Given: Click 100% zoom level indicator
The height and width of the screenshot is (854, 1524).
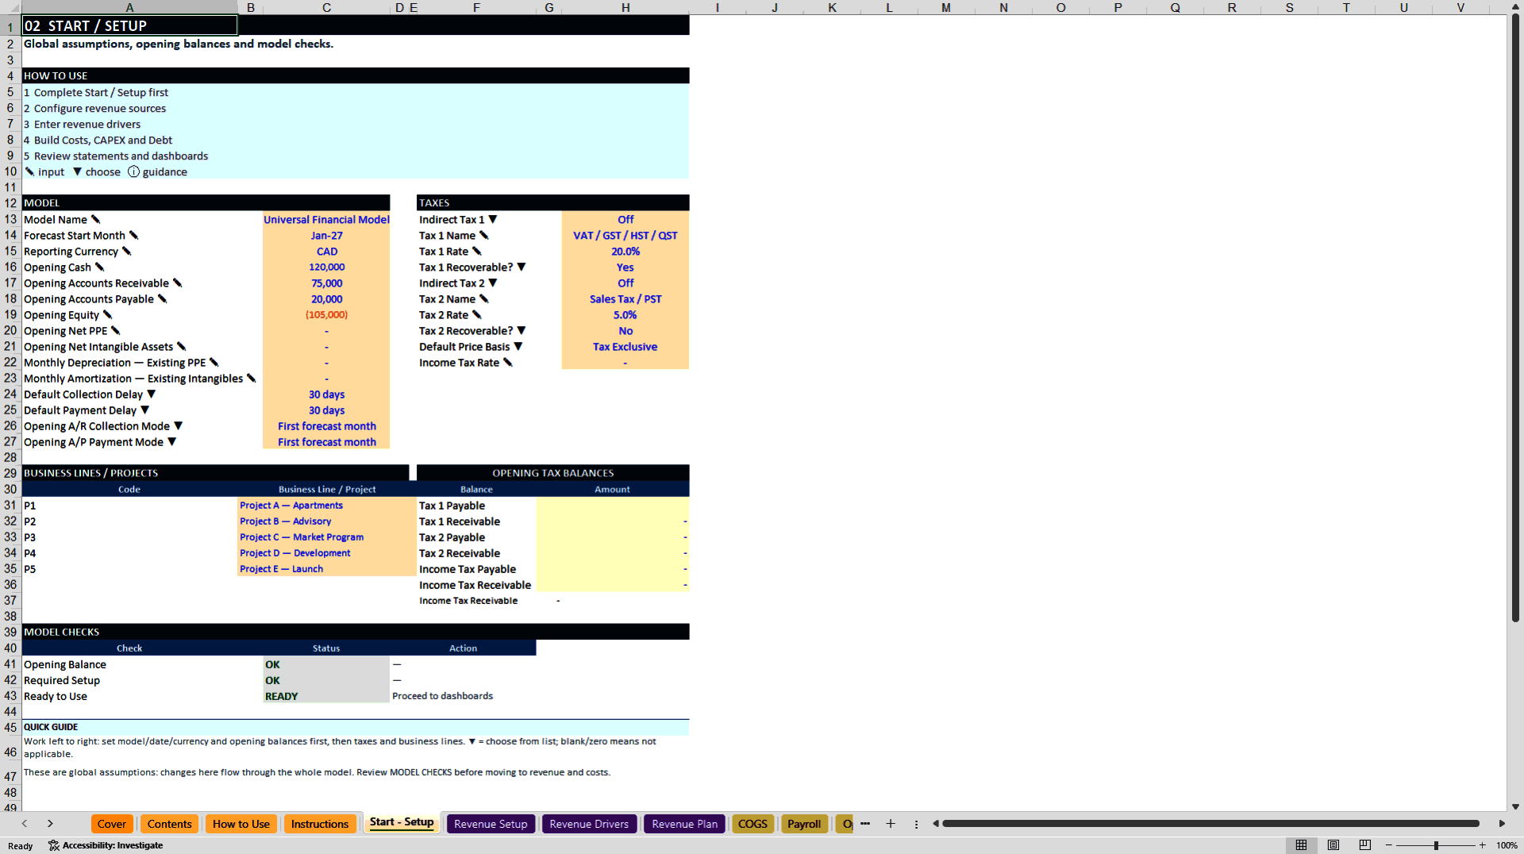Looking at the screenshot, I should click(1507, 845).
